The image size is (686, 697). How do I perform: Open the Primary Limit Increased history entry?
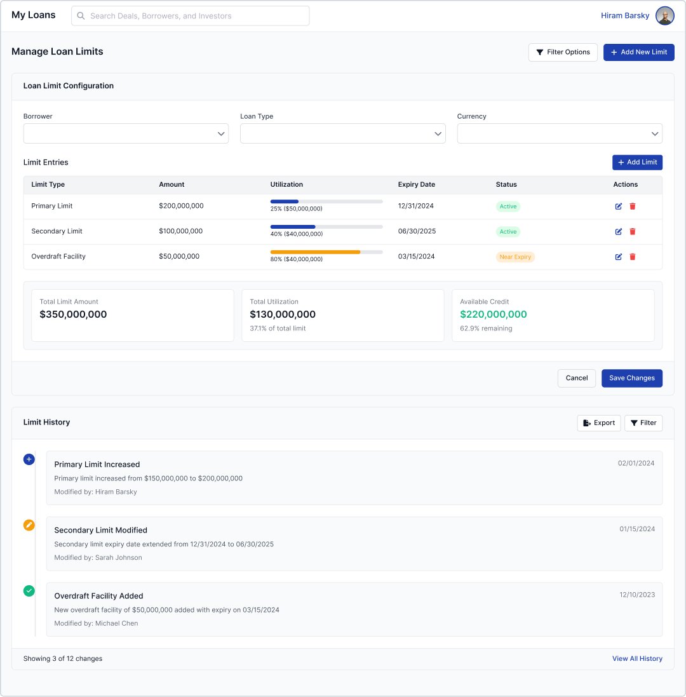coord(354,478)
